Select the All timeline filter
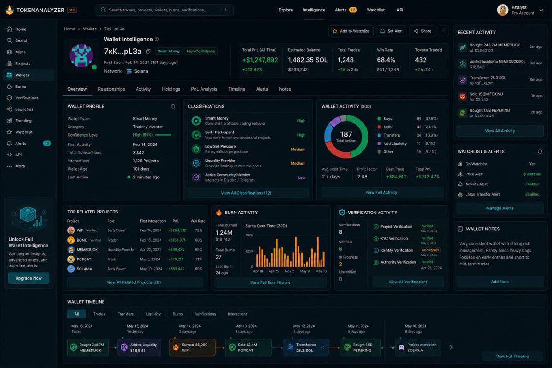The width and height of the screenshot is (552, 368). 76,314
